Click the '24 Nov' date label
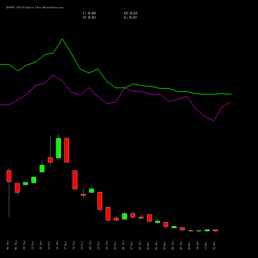The height and width of the screenshot is (258, 258). pyautogui.click(x=107, y=245)
